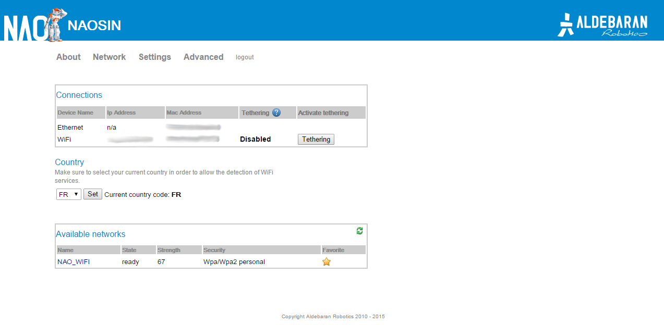Click the blurred WiFi MAC address
This screenshot has width=664, height=325.
pos(194,139)
